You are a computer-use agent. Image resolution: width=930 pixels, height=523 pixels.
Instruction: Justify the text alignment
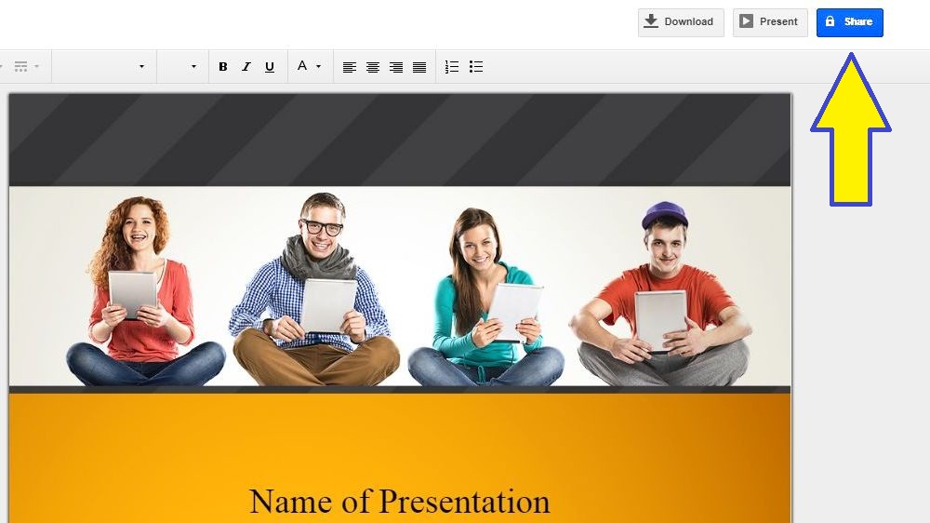point(419,67)
